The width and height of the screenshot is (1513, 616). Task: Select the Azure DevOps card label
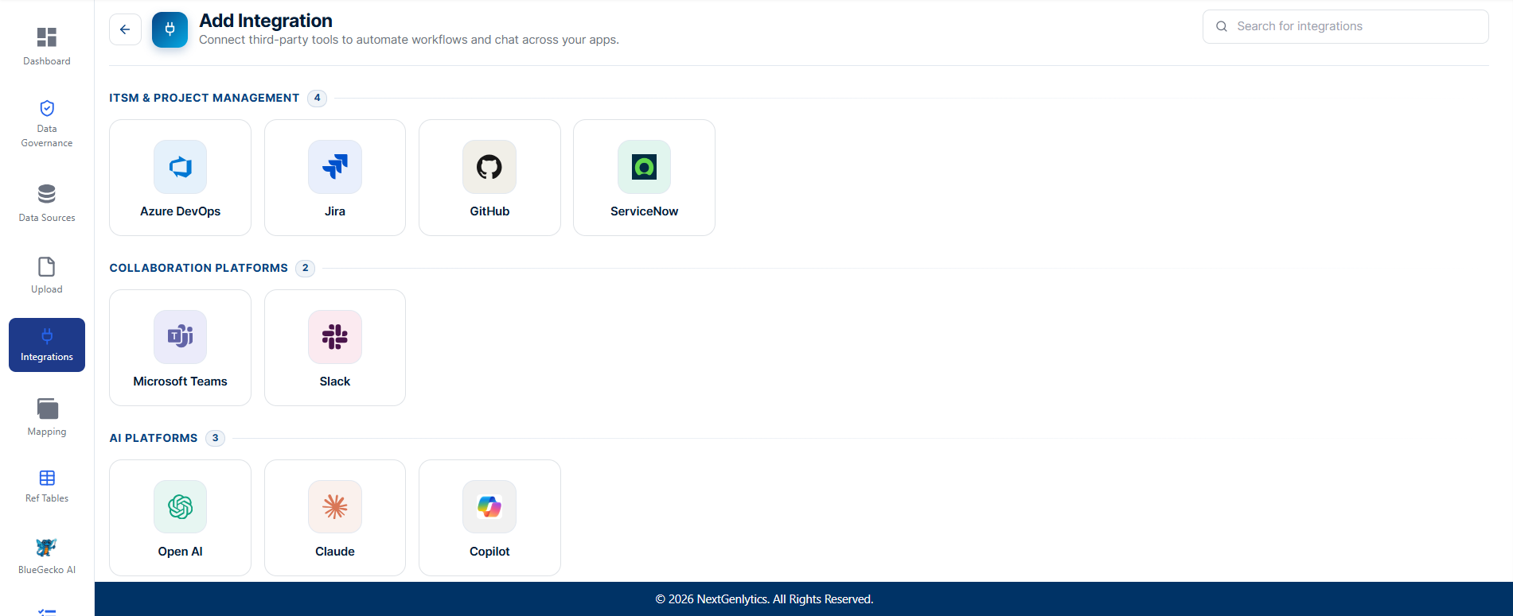[180, 211]
